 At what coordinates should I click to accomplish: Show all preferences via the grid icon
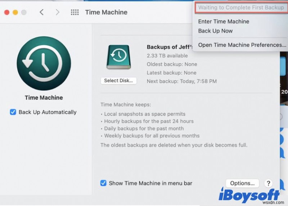click(x=75, y=12)
